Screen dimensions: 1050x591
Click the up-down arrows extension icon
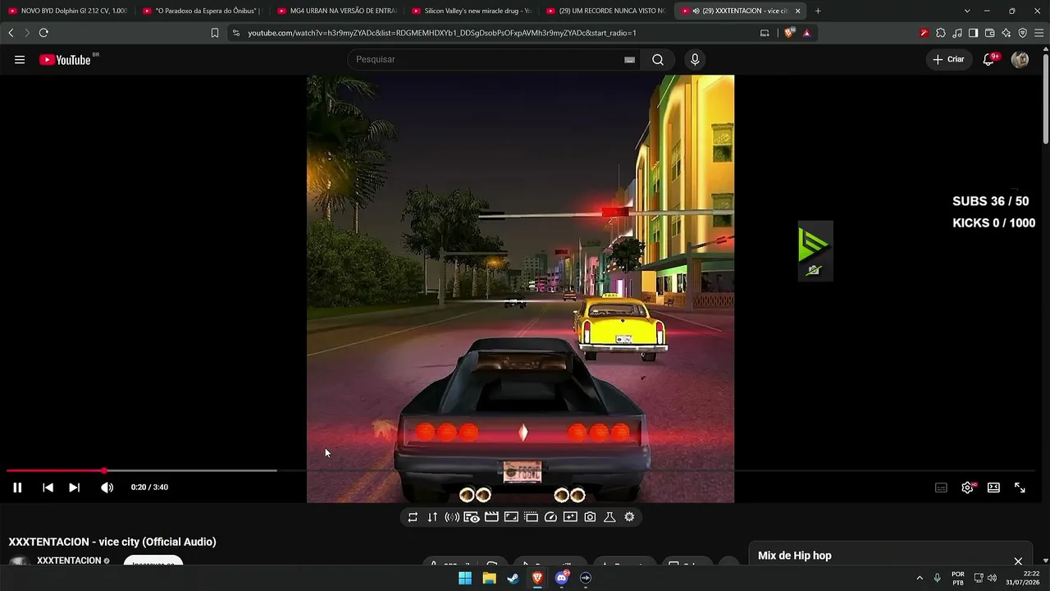point(432,517)
